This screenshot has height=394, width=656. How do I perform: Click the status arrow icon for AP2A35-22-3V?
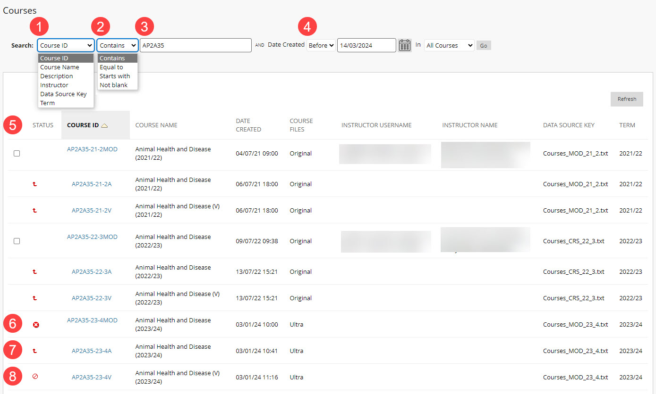34,298
